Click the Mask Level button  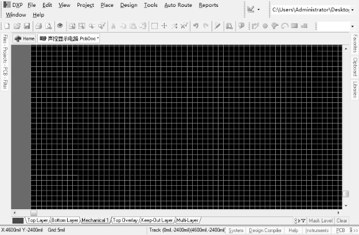pyautogui.click(x=321, y=221)
